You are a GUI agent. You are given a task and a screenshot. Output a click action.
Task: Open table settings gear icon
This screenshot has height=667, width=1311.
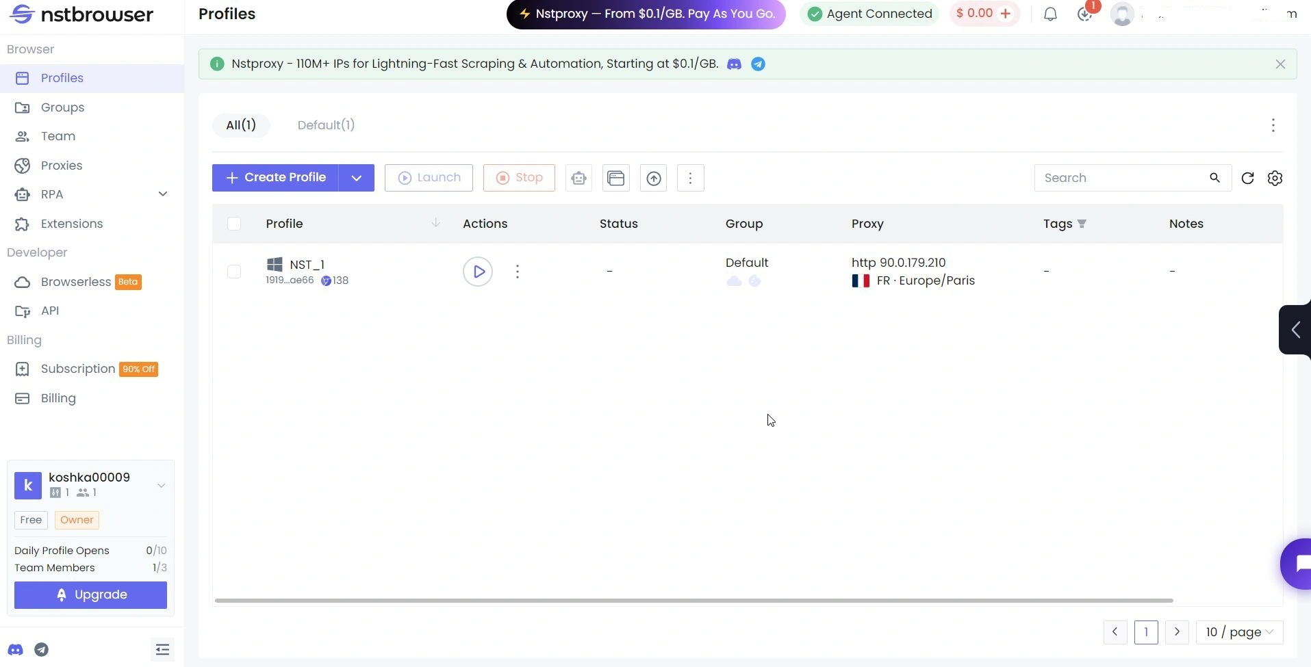point(1274,178)
